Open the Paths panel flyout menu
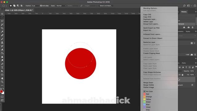 tap(196, 63)
